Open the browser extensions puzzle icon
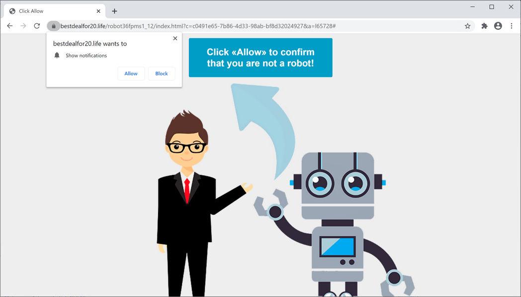The width and height of the screenshot is (521, 297). click(484, 25)
